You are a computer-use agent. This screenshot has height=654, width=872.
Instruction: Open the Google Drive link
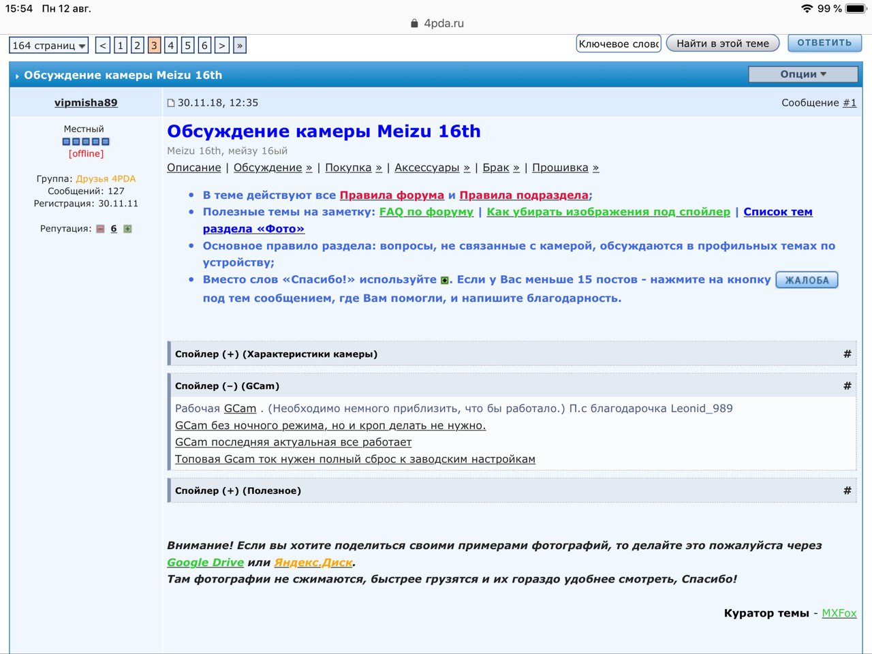[x=205, y=563]
